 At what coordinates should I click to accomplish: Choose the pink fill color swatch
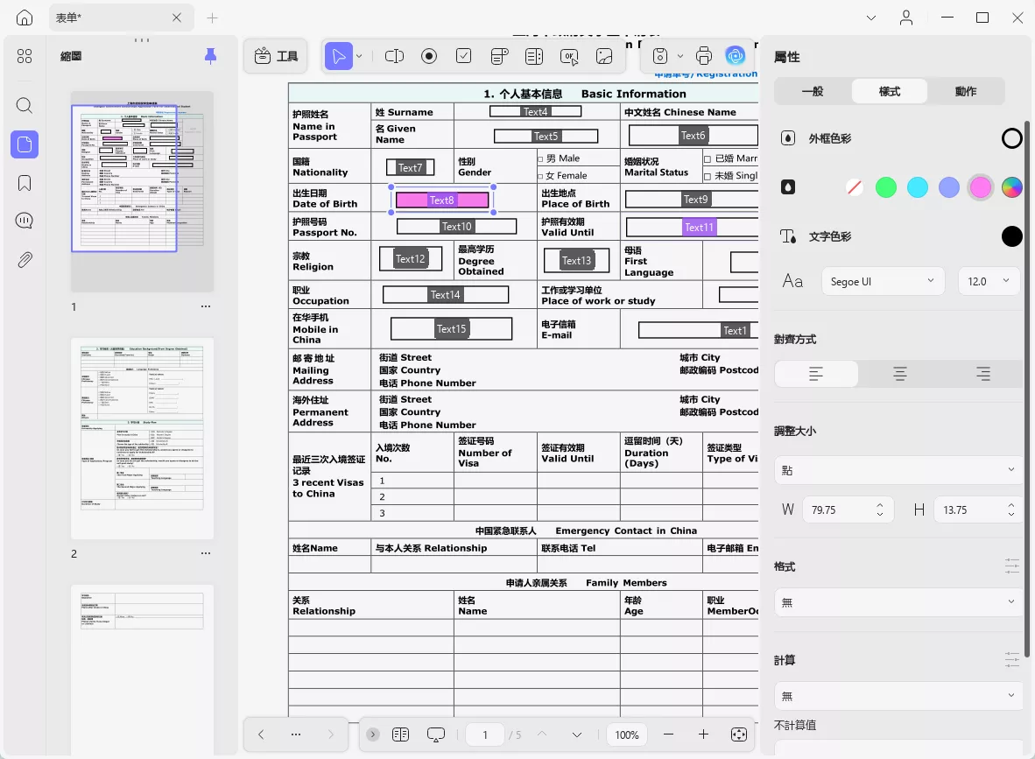pyautogui.click(x=980, y=187)
